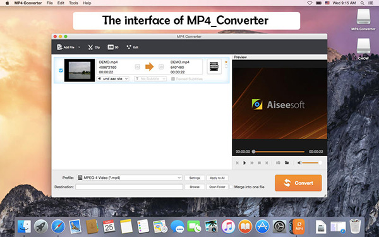Click the Destination path input field
Screen dimensions: 379x237
[129, 187]
